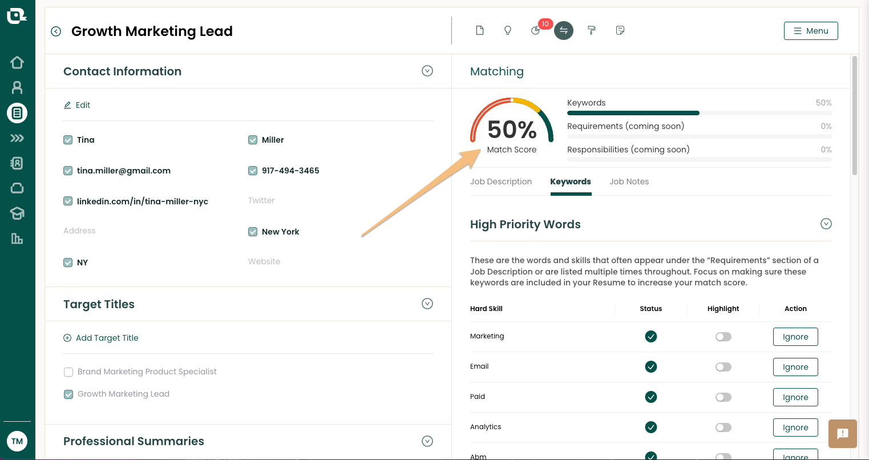Collapse the Professional Summaries section

(427, 441)
